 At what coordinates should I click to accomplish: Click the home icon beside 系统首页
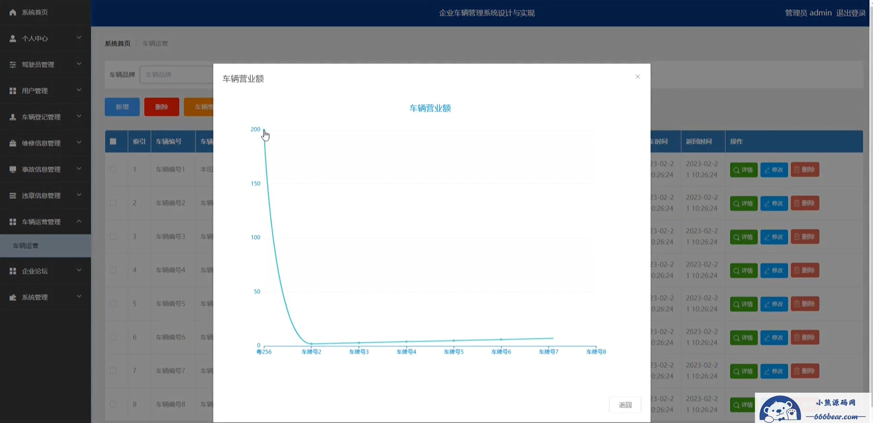[13, 13]
